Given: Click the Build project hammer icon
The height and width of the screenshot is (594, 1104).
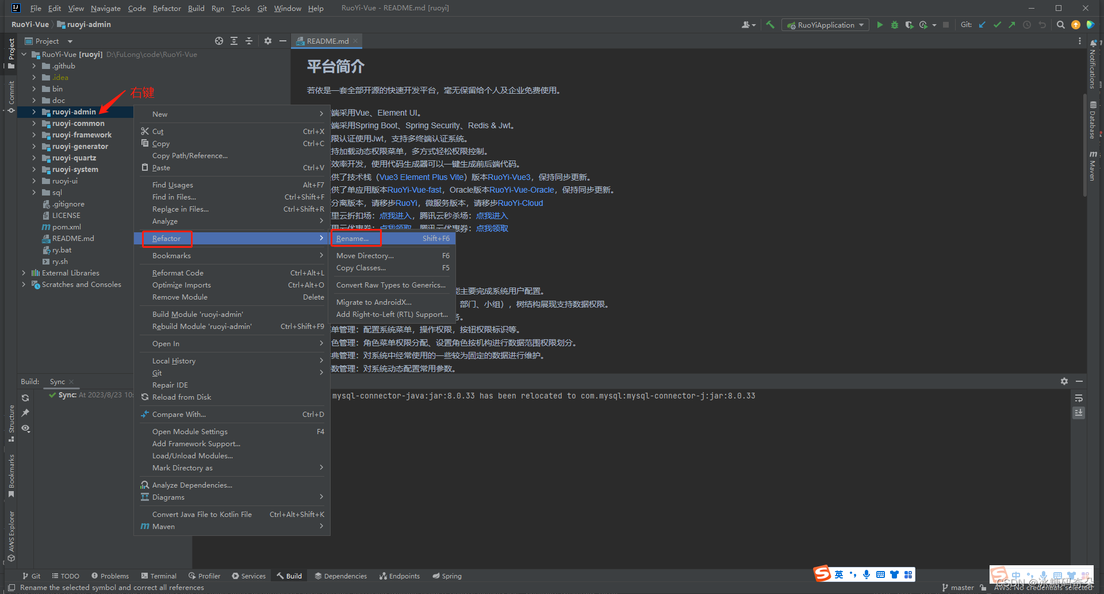Looking at the screenshot, I should click(770, 25).
